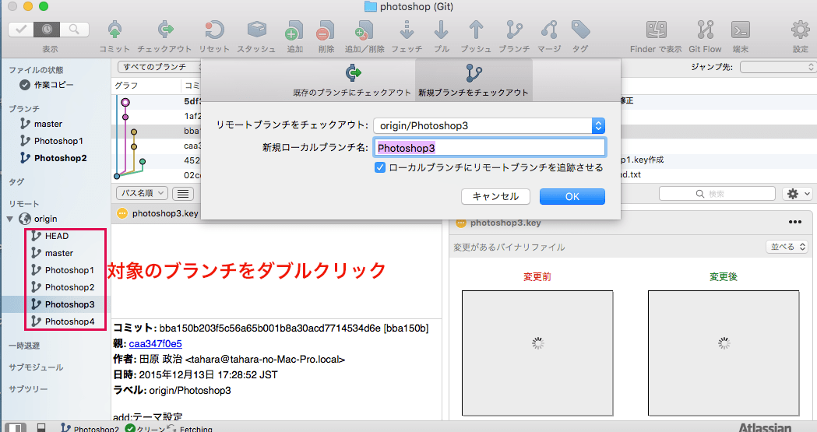Click the 一時退避 stashes section
Viewport: 817px width, 432px height.
(24, 346)
